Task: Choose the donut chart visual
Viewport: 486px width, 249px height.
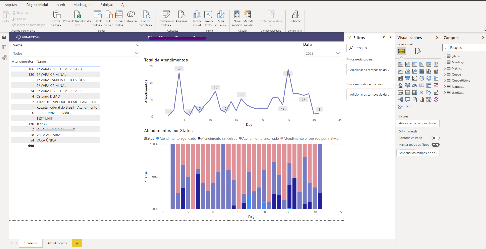Action: (429, 78)
